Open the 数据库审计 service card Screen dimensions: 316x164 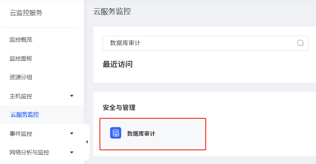click(x=153, y=134)
